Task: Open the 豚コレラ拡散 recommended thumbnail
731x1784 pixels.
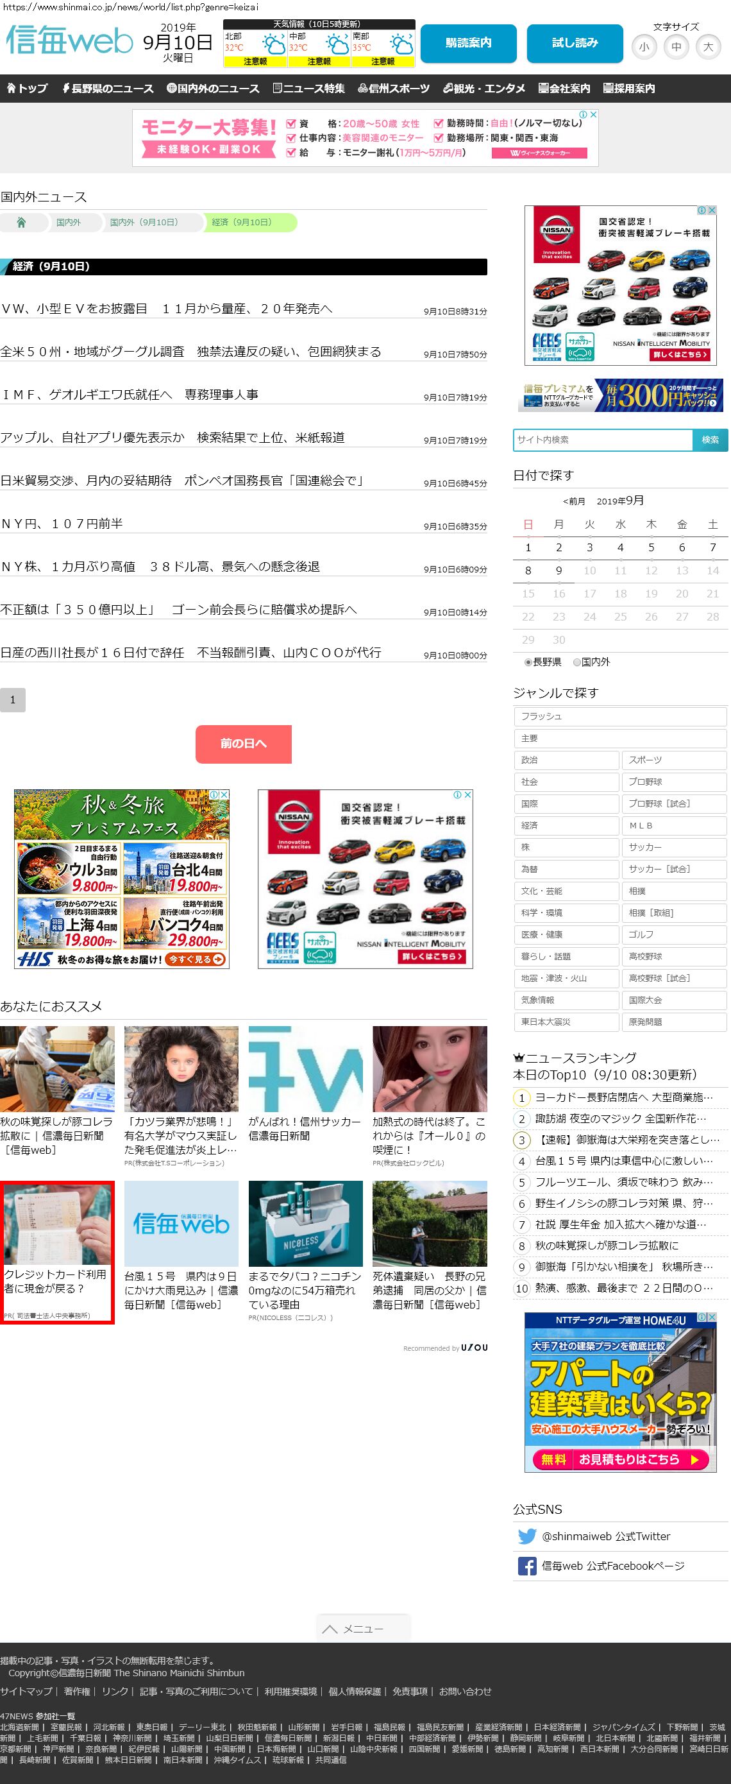Action: click(x=58, y=1068)
